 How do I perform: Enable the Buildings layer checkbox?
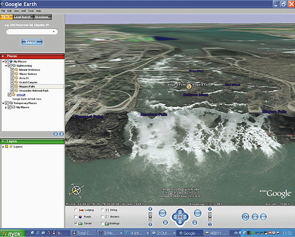coord(102,223)
